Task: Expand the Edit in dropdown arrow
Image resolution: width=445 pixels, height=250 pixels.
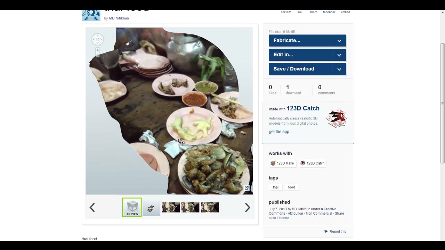Action: [x=339, y=55]
